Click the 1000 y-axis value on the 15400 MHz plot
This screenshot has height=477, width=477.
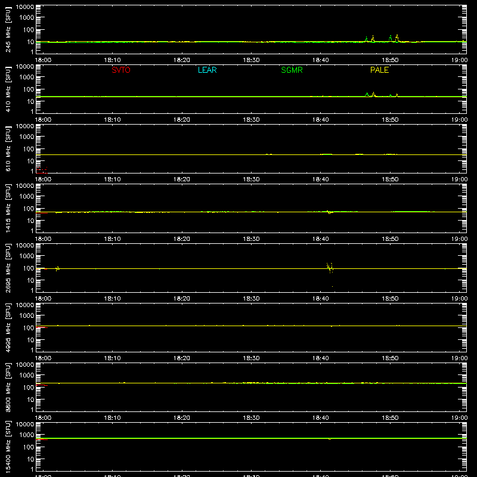[27, 435]
